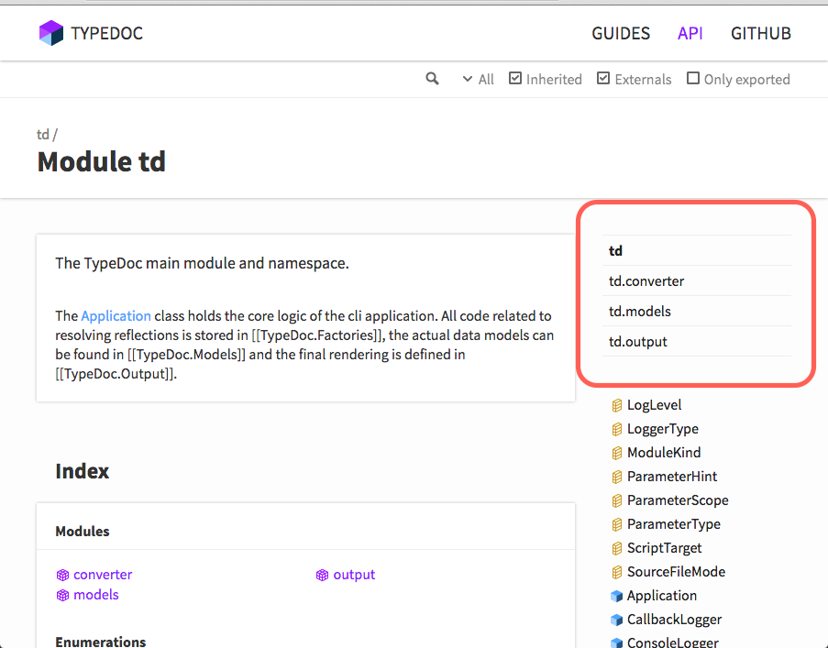Click the ParameterHint enumeration icon
This screenshot has width=828, height=648.
[616, 477]
